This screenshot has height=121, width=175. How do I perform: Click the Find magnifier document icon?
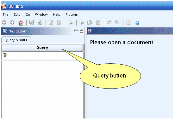(59, 23)
